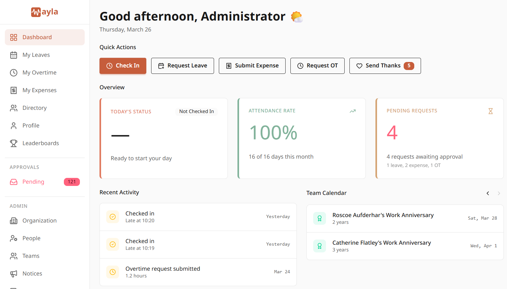The width and height of the screenshot is (507, 289).
Task: Open the People admin page
Action: pyautogui.click(x=45, y=238)
